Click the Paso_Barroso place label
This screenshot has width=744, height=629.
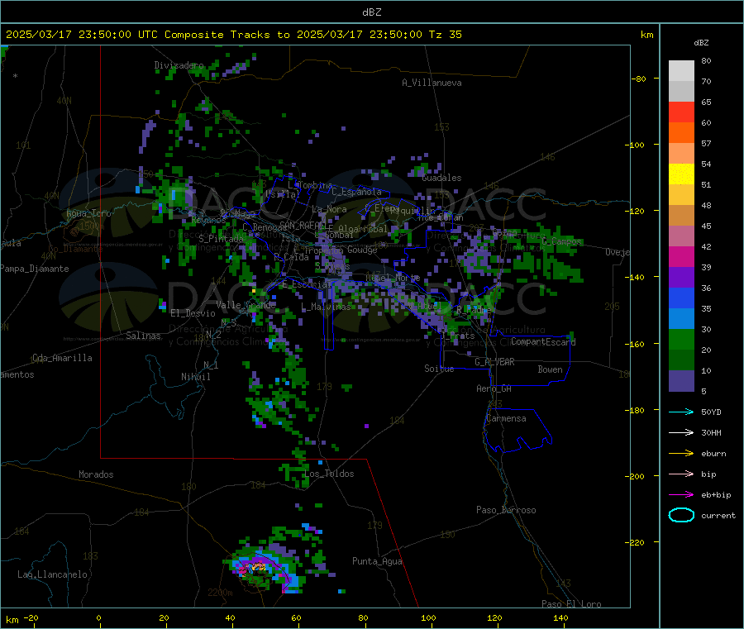506,511
